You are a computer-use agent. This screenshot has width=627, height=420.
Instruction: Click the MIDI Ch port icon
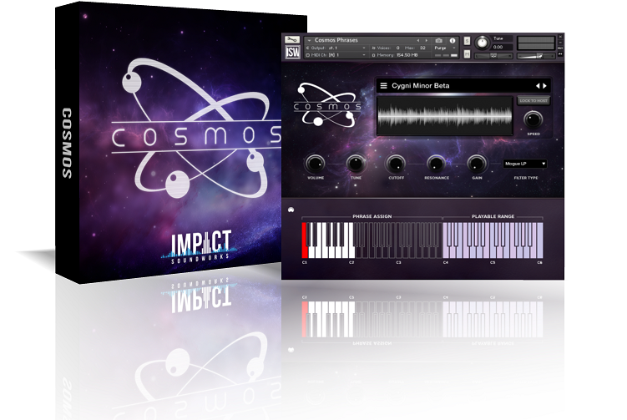[x=307, y=55]
